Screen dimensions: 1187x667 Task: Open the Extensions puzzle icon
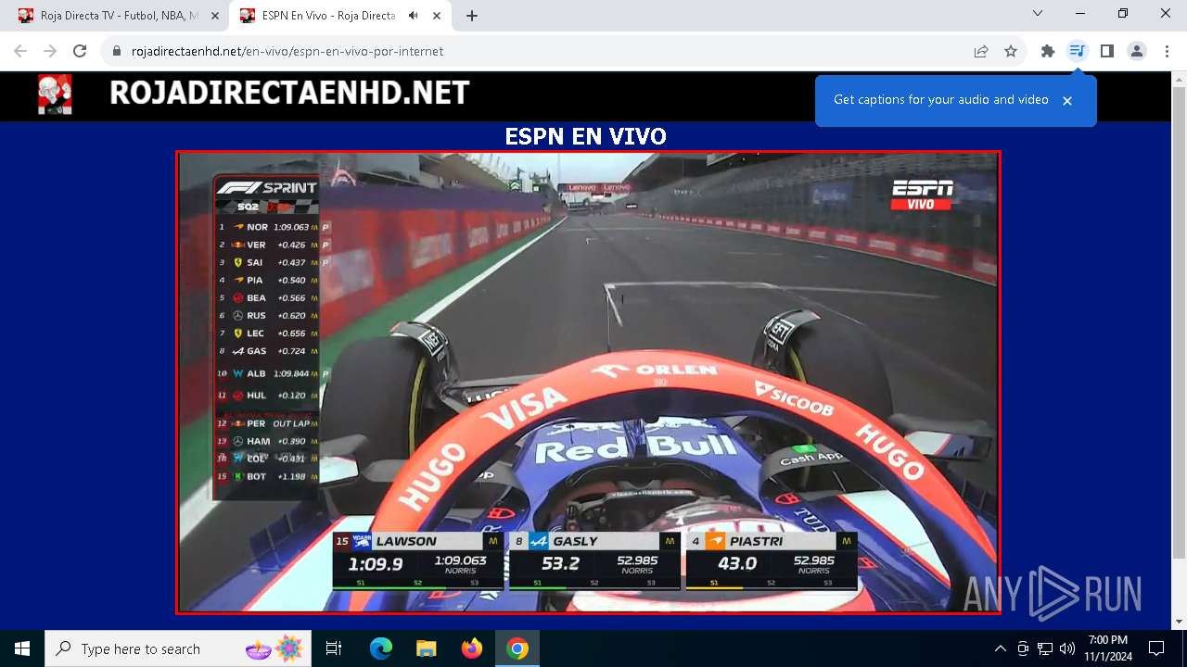coord(1048,51)
